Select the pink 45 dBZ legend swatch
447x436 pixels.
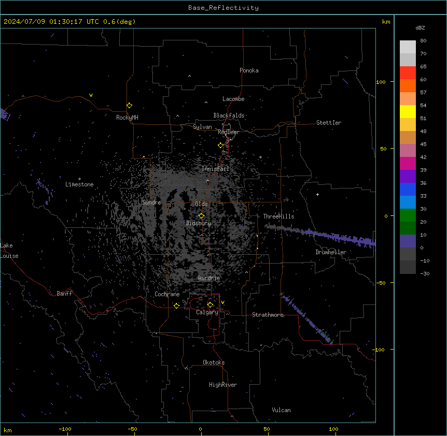pos(408,151)
